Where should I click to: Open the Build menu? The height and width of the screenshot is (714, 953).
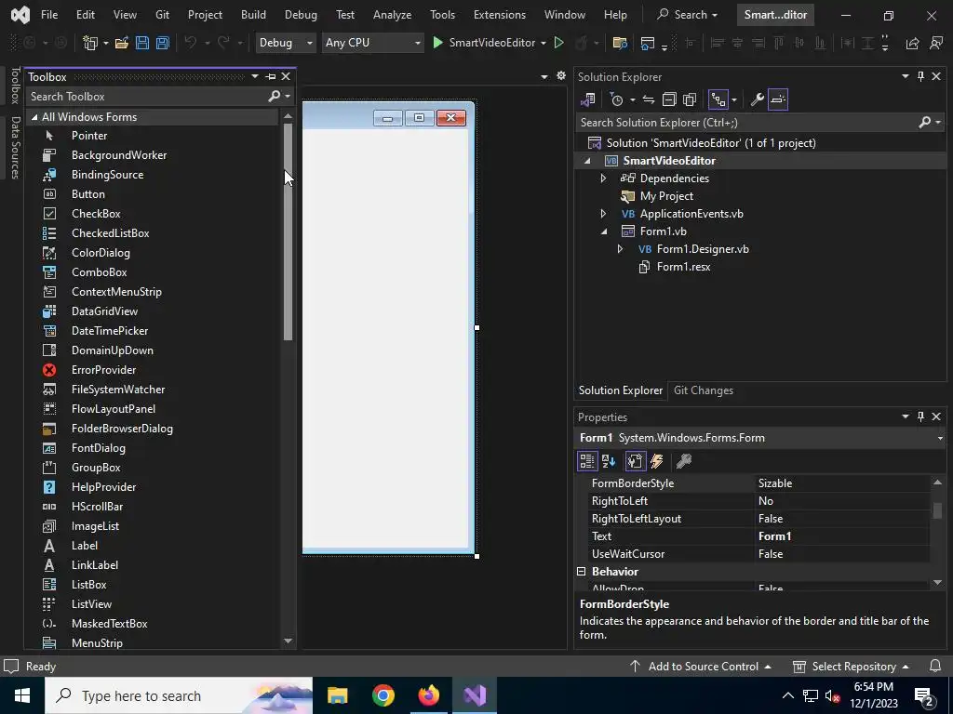(253, 15)
